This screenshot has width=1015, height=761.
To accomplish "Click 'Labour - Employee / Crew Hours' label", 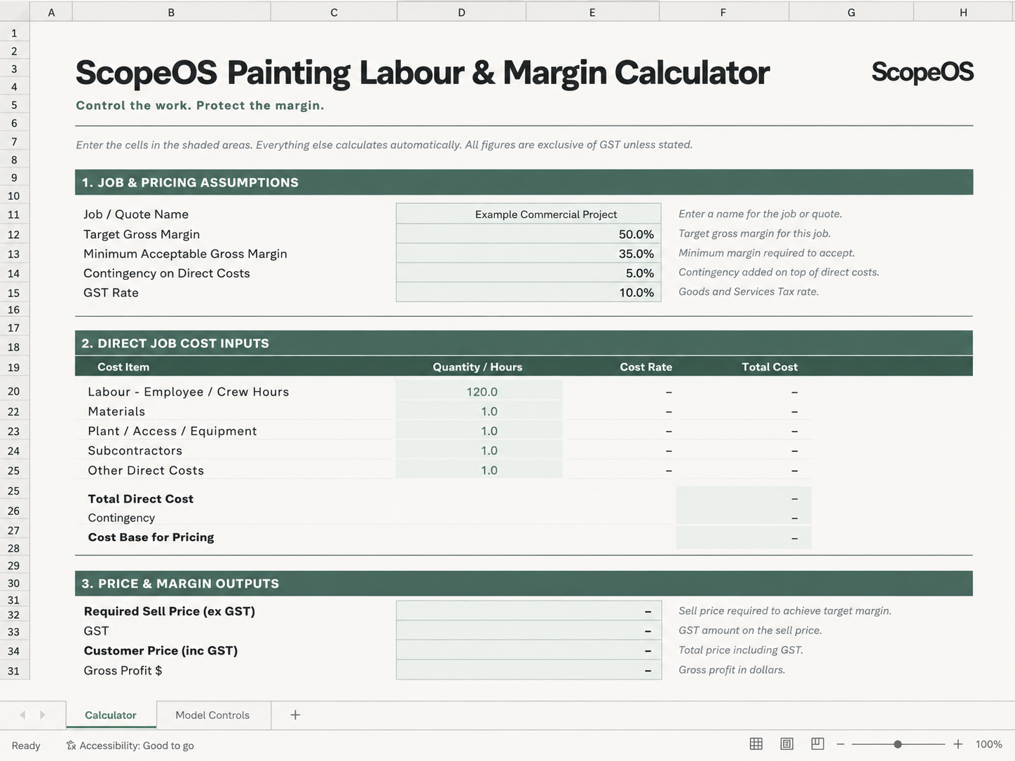I will pos(189,392).
